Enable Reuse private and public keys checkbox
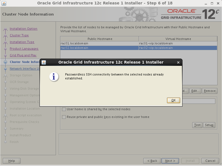222x166 pixels. (64, 117)
